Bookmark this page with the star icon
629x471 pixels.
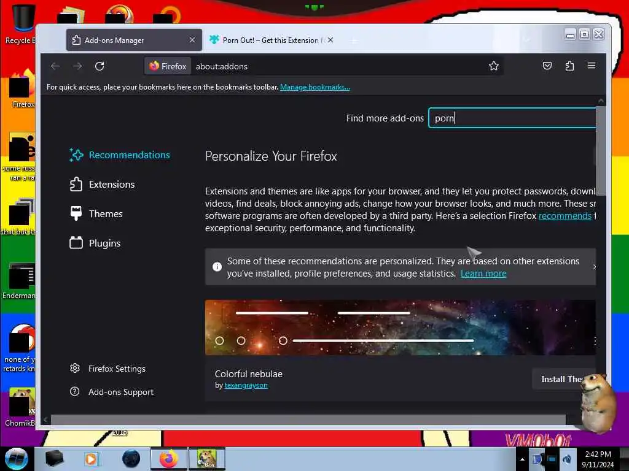coord(494,66)
